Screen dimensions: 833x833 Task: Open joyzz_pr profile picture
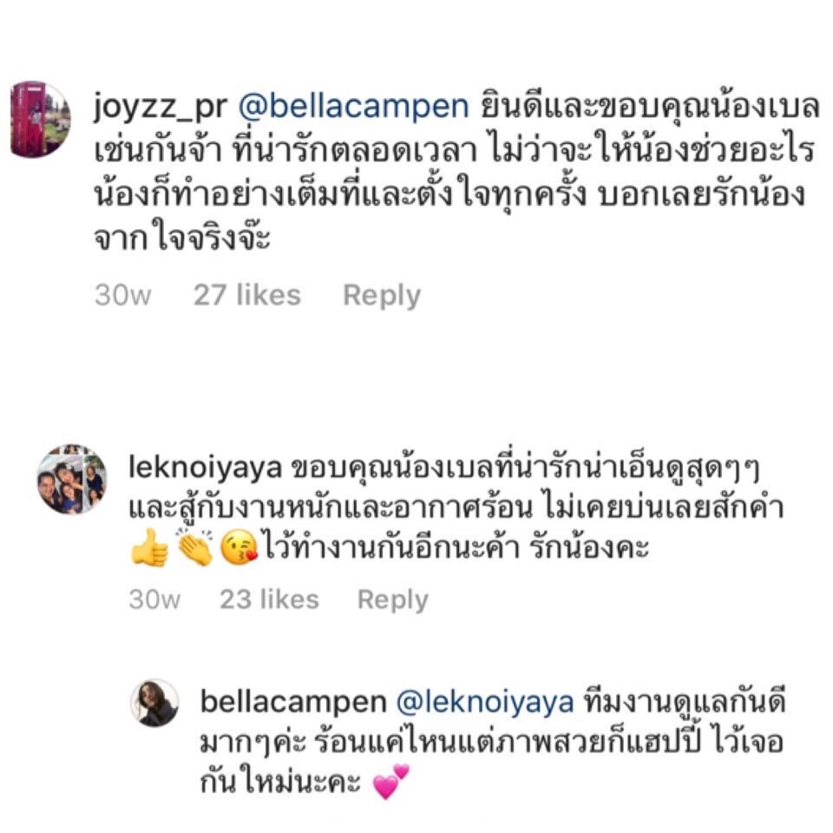tap(41, 120)
